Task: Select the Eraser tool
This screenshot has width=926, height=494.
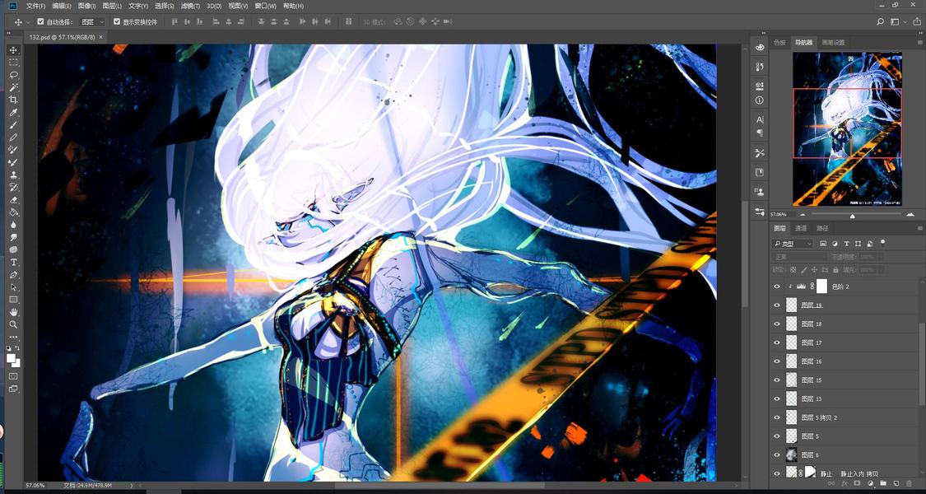Action: [14, 200]
